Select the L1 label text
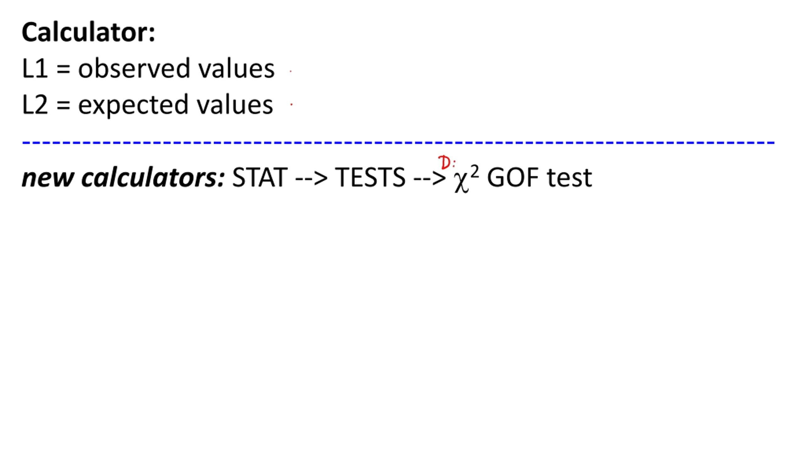Screen dimensions: 805x453 point(35,68)
